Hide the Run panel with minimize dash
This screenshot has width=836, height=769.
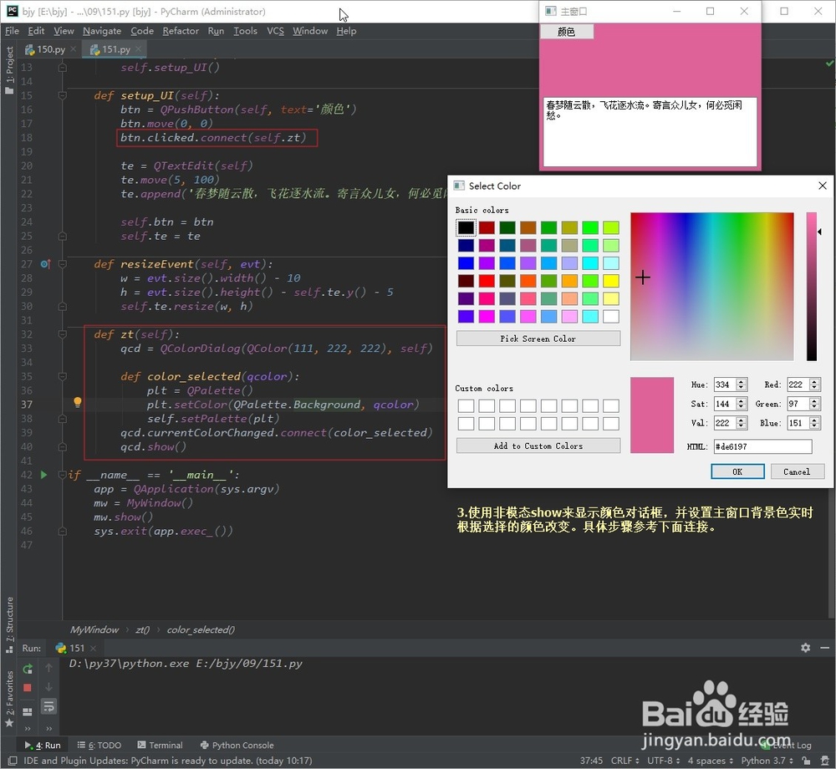[x=824, y=648]
